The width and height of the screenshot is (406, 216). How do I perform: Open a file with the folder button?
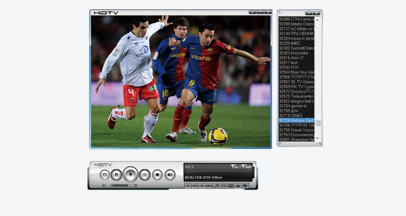click(x=105, y=175)
